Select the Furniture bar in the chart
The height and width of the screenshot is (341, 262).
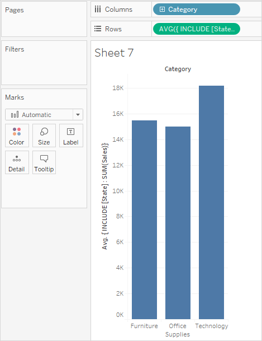[x=145, y=219]
